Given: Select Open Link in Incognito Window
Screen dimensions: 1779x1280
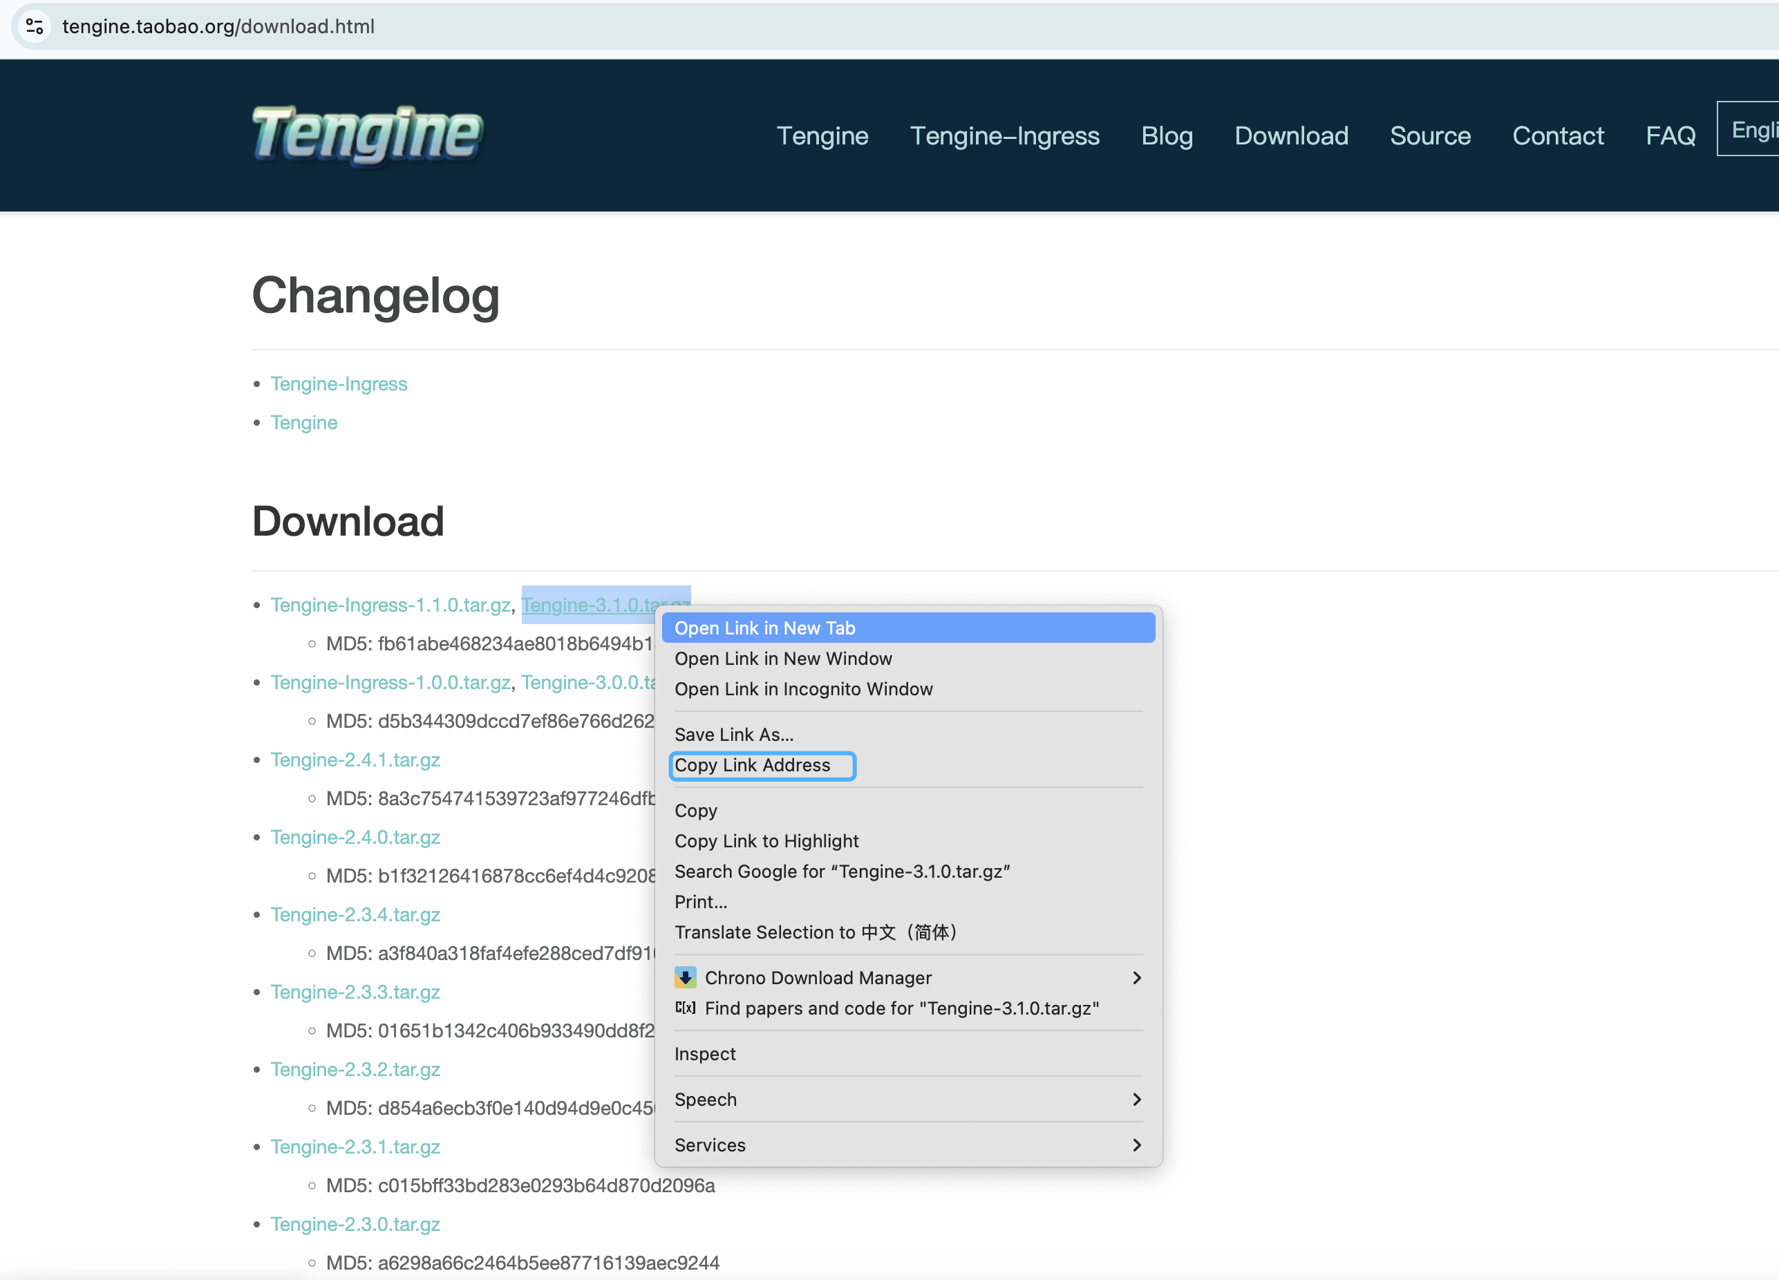Looking at the screenshot, I should tap(803, 689).
